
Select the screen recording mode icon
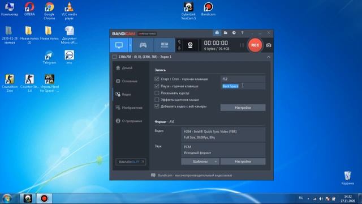click(119, 45)
